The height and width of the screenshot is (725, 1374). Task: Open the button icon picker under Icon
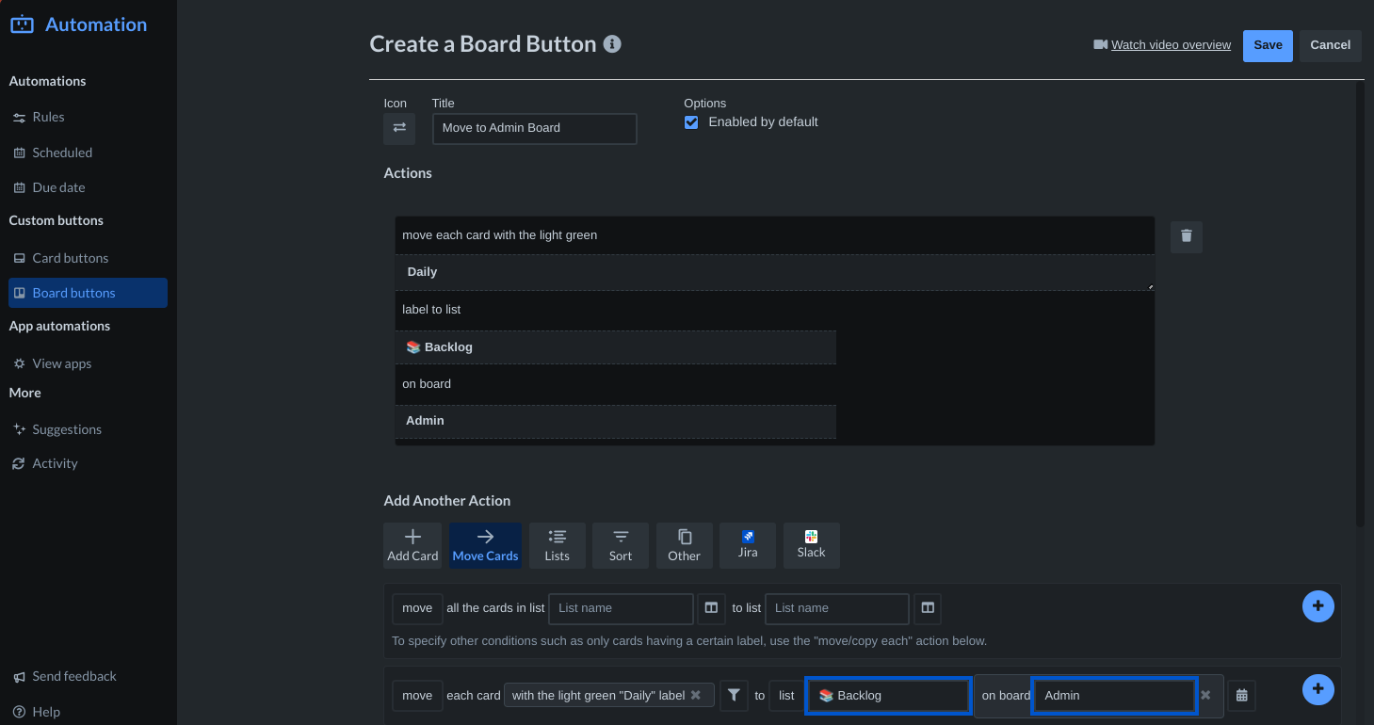(x=398, y=129)
